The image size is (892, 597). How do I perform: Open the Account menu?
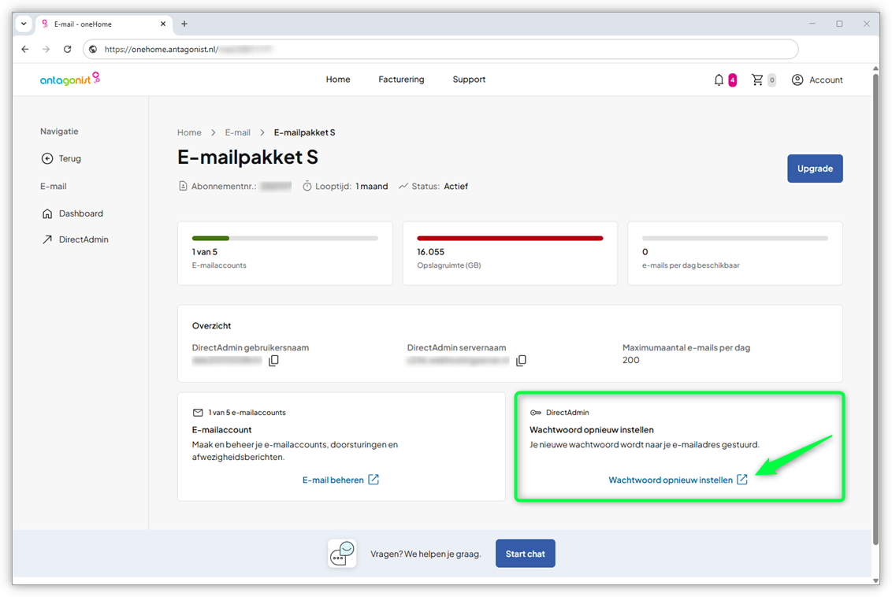click(x=817, y=80)
